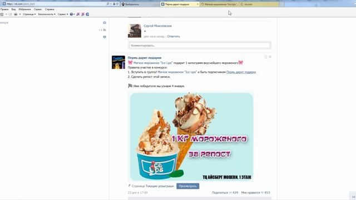
Task: Open the Сервис menu in menu bar
Action: 38,9
